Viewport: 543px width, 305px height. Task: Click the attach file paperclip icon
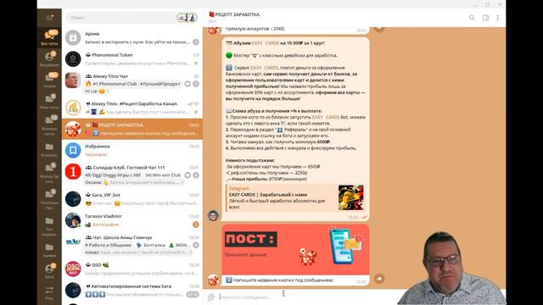click(x=211, y=297)
